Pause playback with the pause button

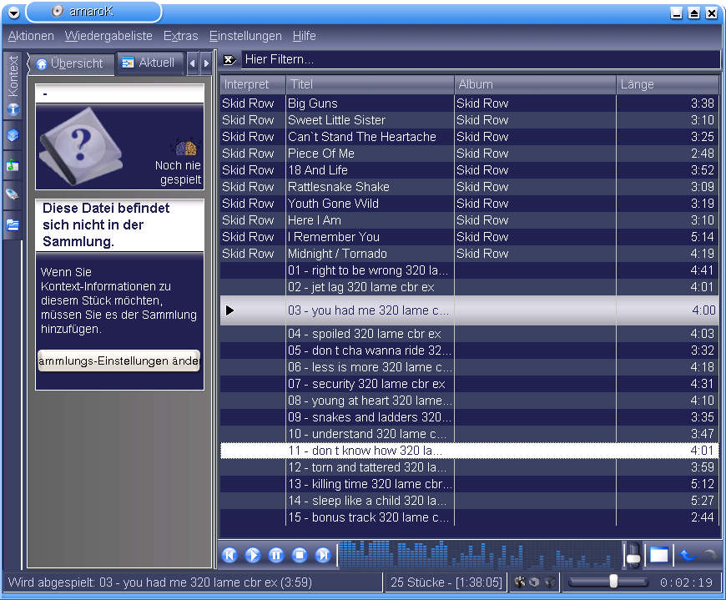click(277, 555)
